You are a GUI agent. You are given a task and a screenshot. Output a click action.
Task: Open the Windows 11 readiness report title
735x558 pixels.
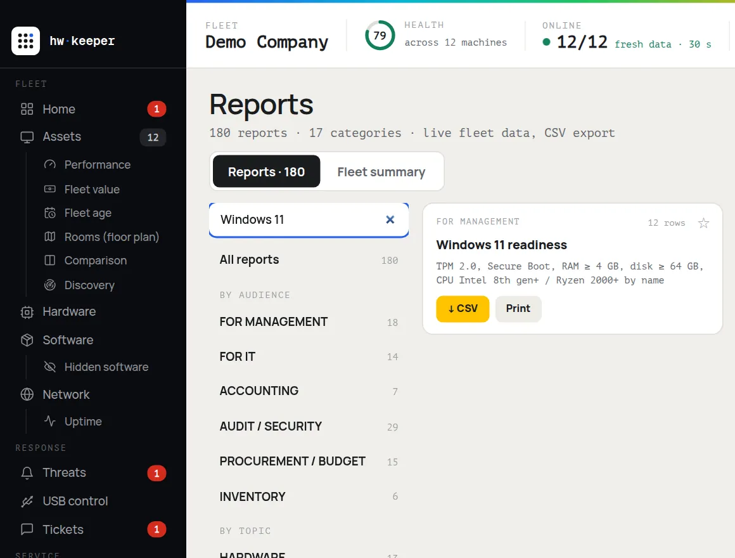click(x=501, y=245)
